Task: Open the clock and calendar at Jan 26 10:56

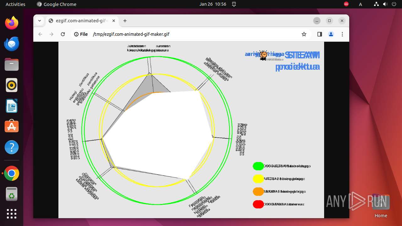Action: pos(213,4)
